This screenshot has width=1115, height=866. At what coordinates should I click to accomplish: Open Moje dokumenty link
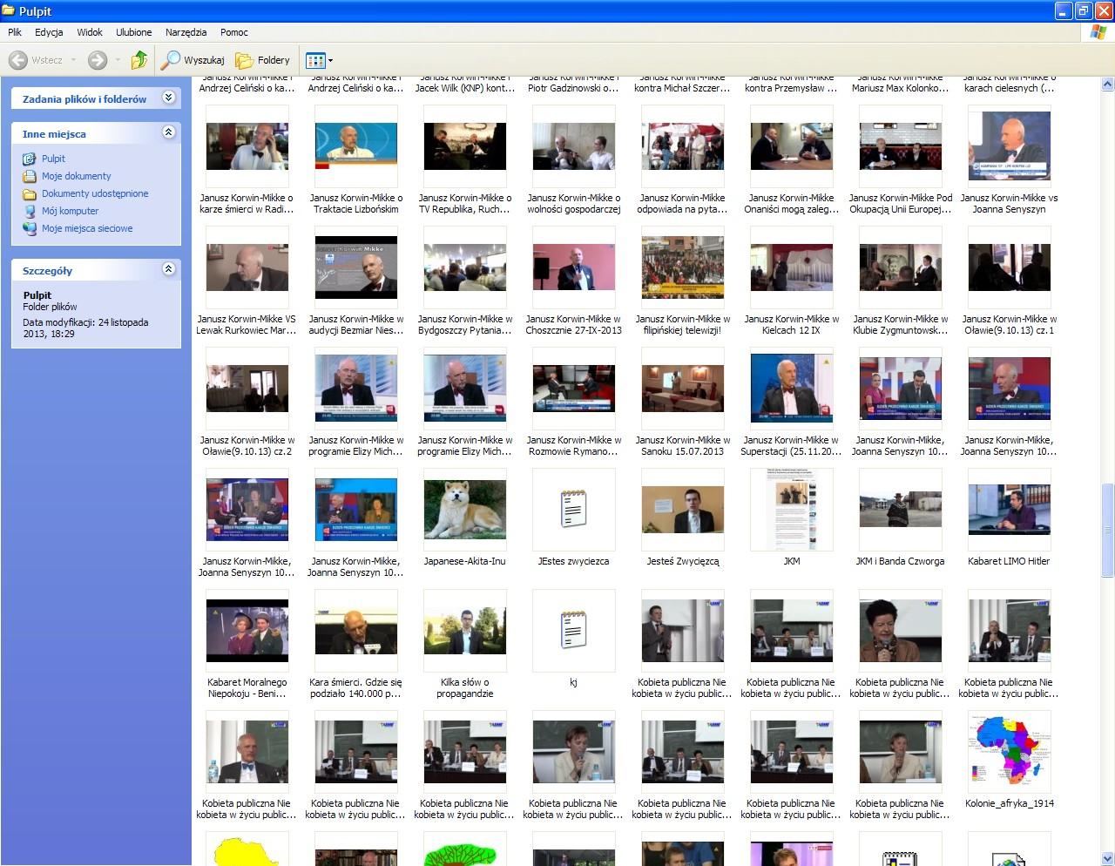coord(77,176)
